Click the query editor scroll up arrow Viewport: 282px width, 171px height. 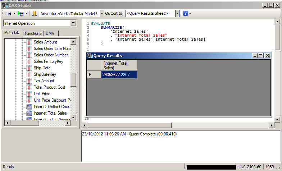tap(277, 22)
